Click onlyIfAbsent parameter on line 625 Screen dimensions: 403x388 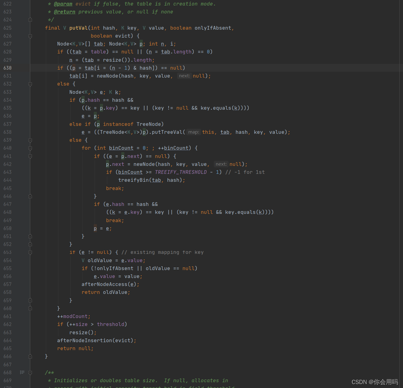point(213,28)
